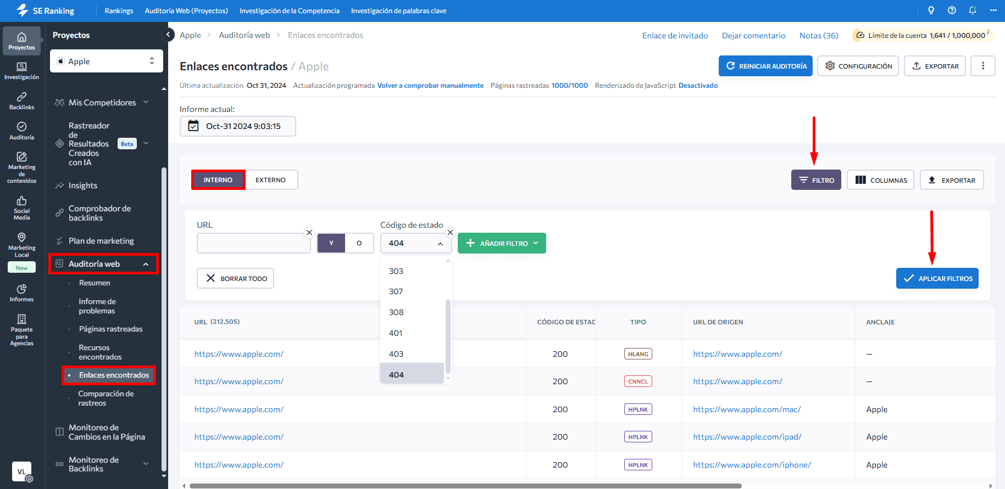Screen dimensions: 1005x489
Task: Open the report date selector Oct-31 2024
Action: pos(237,126)
